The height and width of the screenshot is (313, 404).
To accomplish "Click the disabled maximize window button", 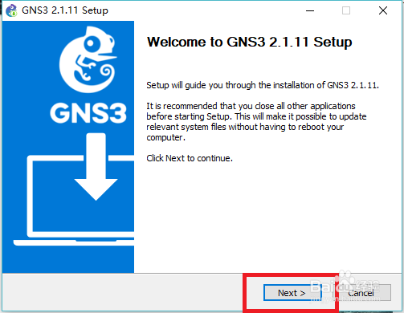I will (x=346, y=10).
